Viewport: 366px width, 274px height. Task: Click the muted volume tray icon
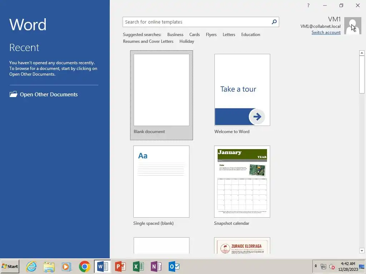click(332, 267)
